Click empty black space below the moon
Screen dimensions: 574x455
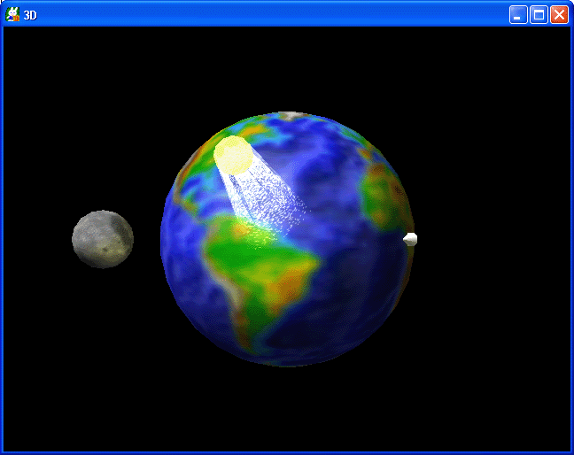pos(102,354)
